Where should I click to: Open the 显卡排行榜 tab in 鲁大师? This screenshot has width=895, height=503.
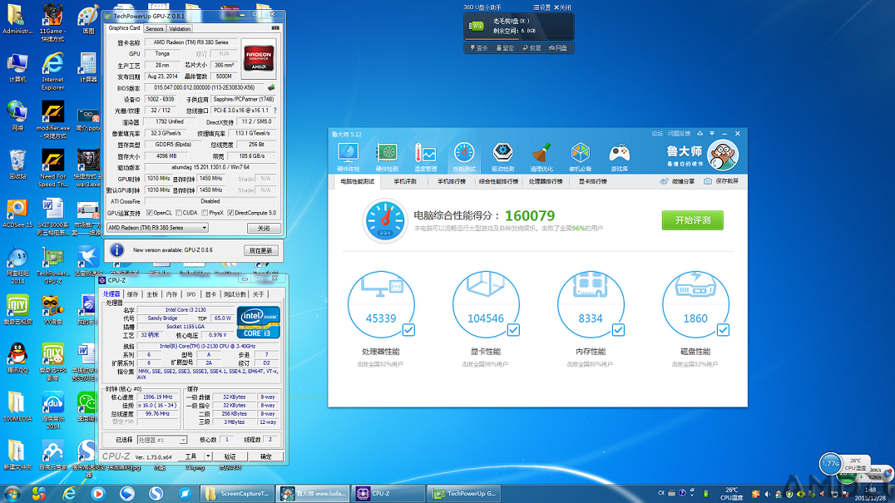click(593, 181)
